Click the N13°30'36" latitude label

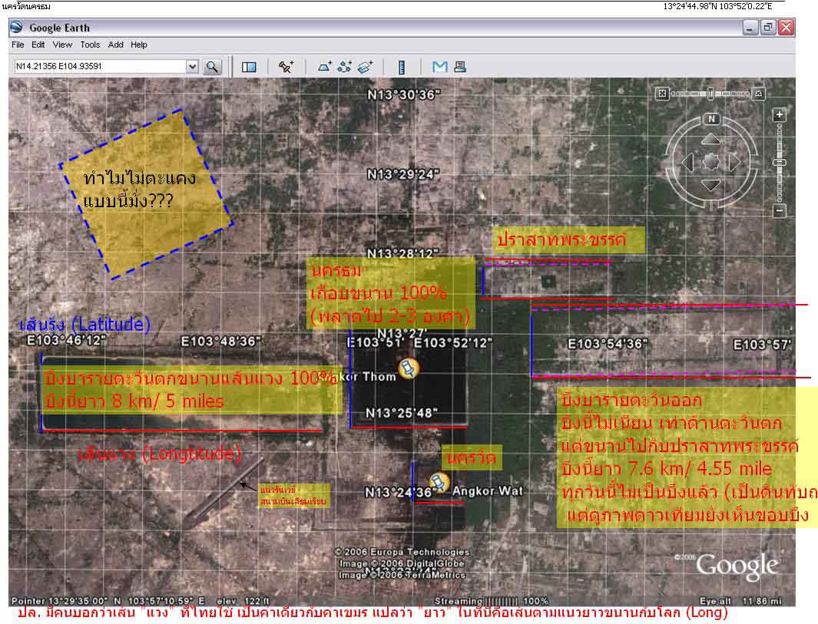click(x=404, y=94)
